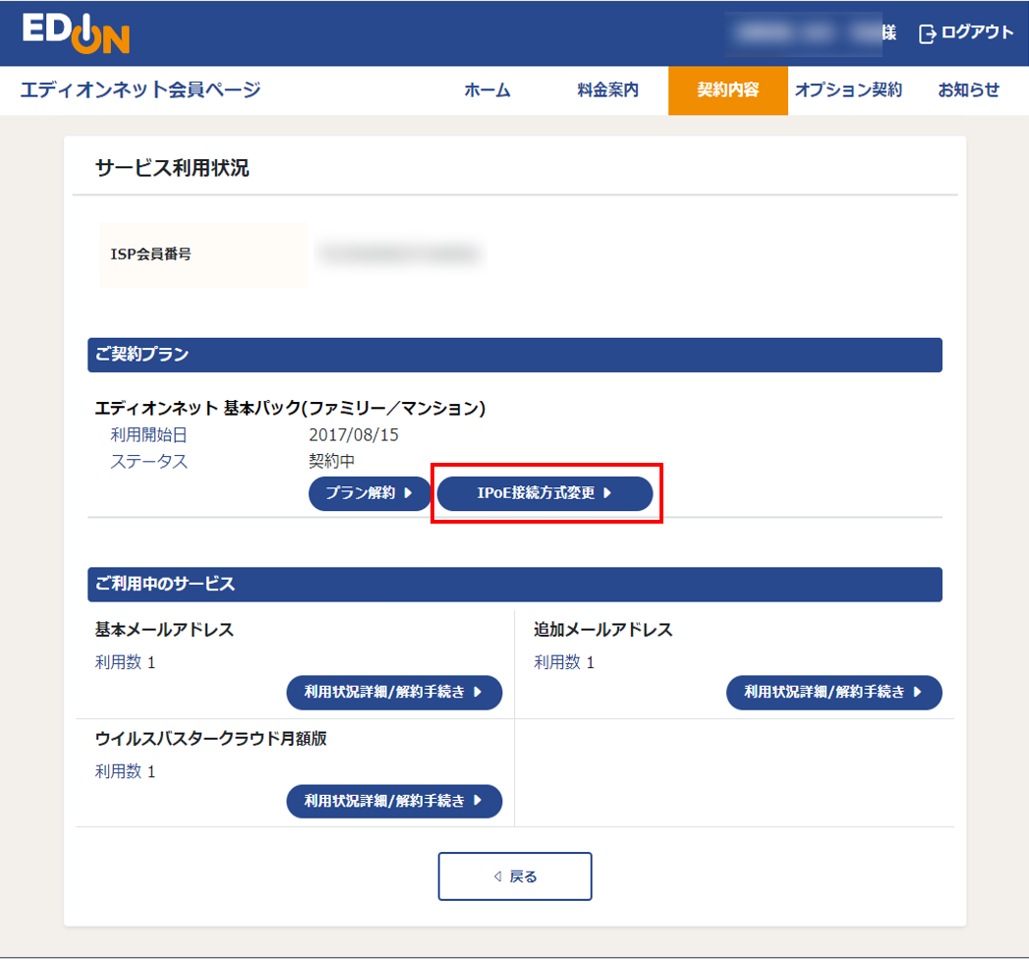This screenshot has width=1029, height=959.
Task: Click the サービス利用状況 page heading
Action: pyautogui.click(x=172, y=168)
